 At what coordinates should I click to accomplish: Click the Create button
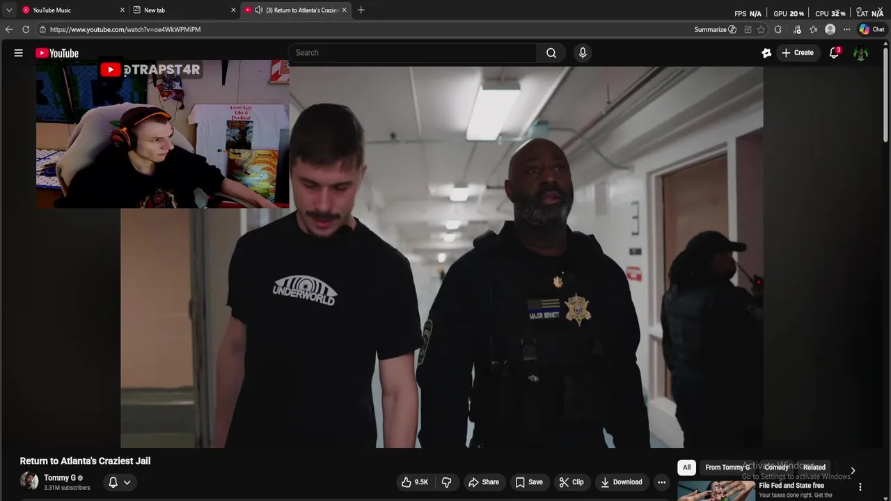(x=797, y=53)
